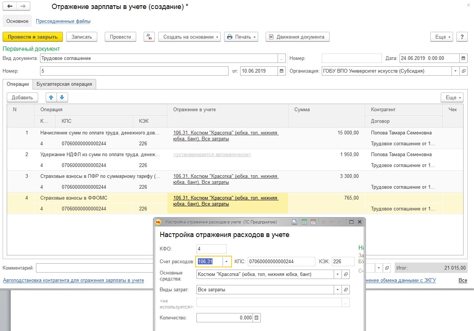The image size is (474, 331).
Task: Open the 106.31 link in row 3
Action: (x=226, y=179)
